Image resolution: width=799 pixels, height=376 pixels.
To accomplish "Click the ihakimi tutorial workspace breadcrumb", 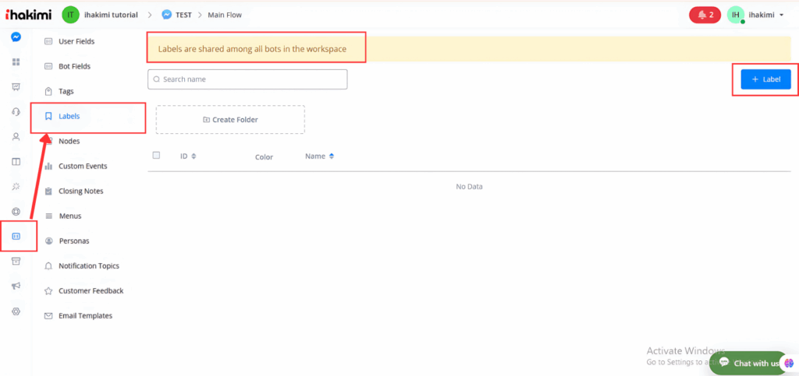I will click(109, 15).
